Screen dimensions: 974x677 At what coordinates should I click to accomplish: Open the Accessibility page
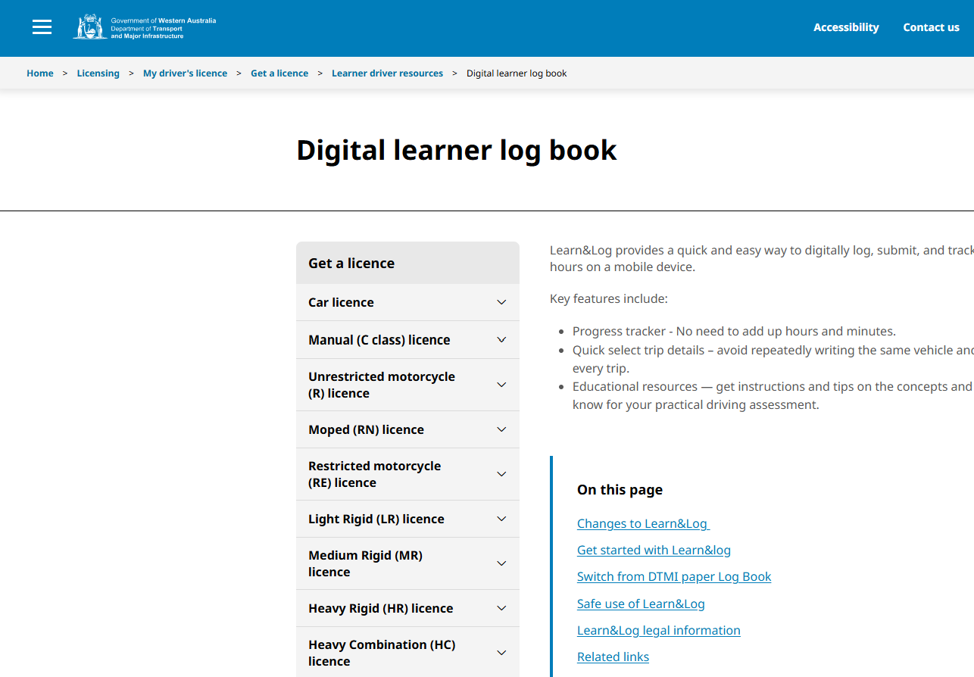(846, 27)
